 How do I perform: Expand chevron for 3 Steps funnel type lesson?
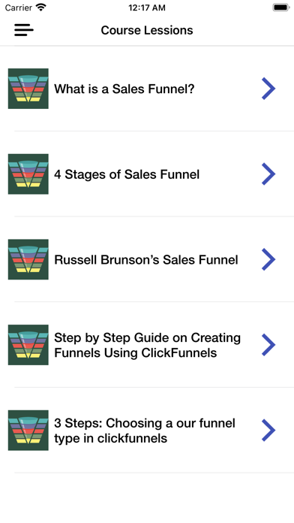click(268, 431)
